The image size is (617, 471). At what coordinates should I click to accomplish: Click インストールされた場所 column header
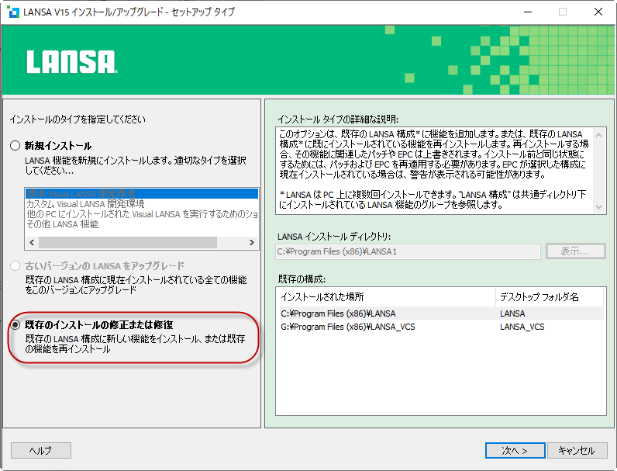point(387,297)
